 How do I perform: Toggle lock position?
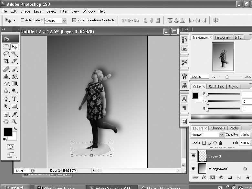(215, 143)
